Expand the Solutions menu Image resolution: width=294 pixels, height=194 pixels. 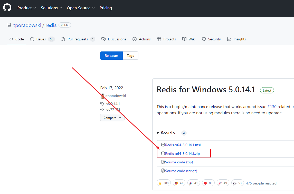pyautogui.click(x=51, y=8)
